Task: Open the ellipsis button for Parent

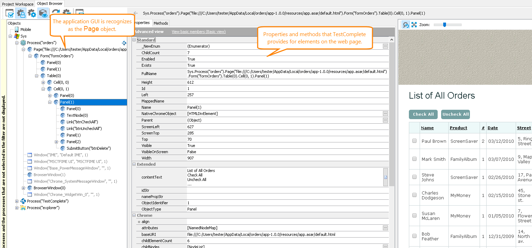Action: 385,120
